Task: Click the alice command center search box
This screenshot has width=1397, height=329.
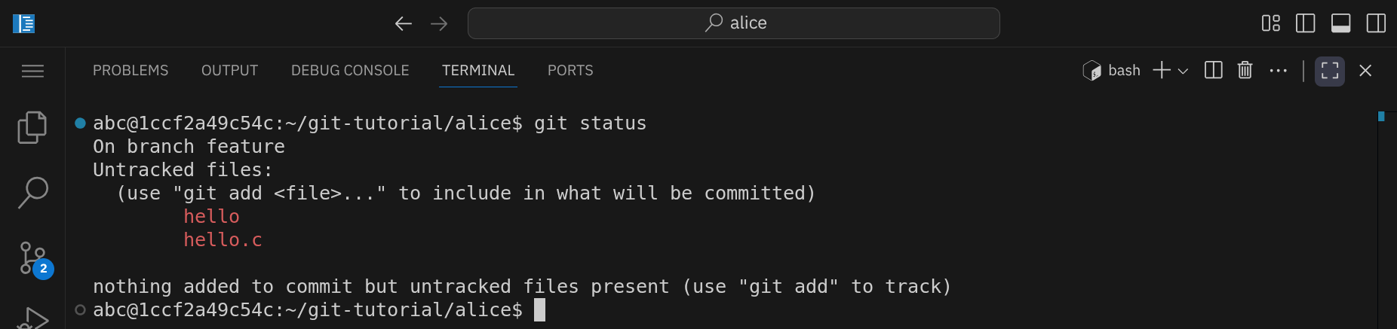Action: 733,23
